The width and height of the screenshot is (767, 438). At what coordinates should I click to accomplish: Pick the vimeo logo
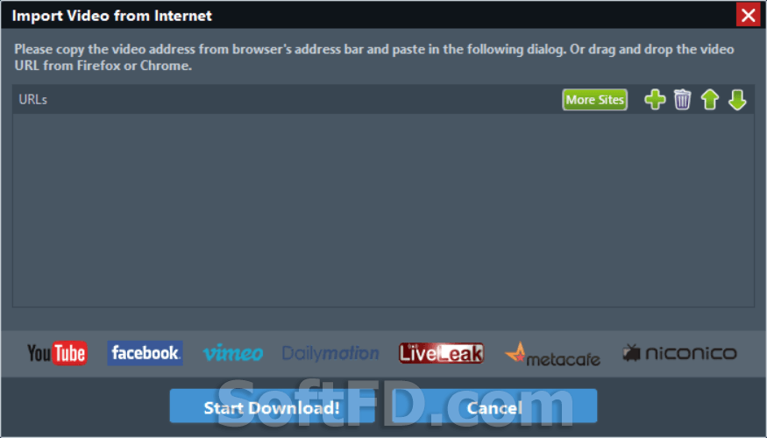pyautogui.click(x=233, y=353)
